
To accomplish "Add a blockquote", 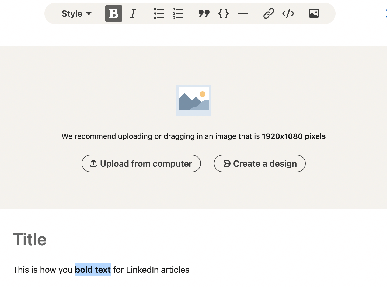I will pos(204,13).
